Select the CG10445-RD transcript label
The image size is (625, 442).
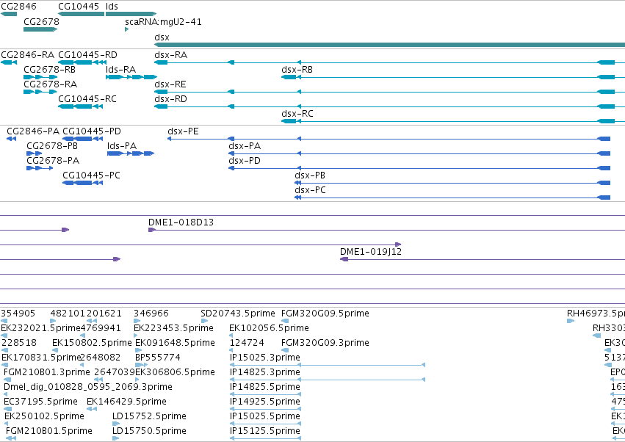click(x=87, y=55)
